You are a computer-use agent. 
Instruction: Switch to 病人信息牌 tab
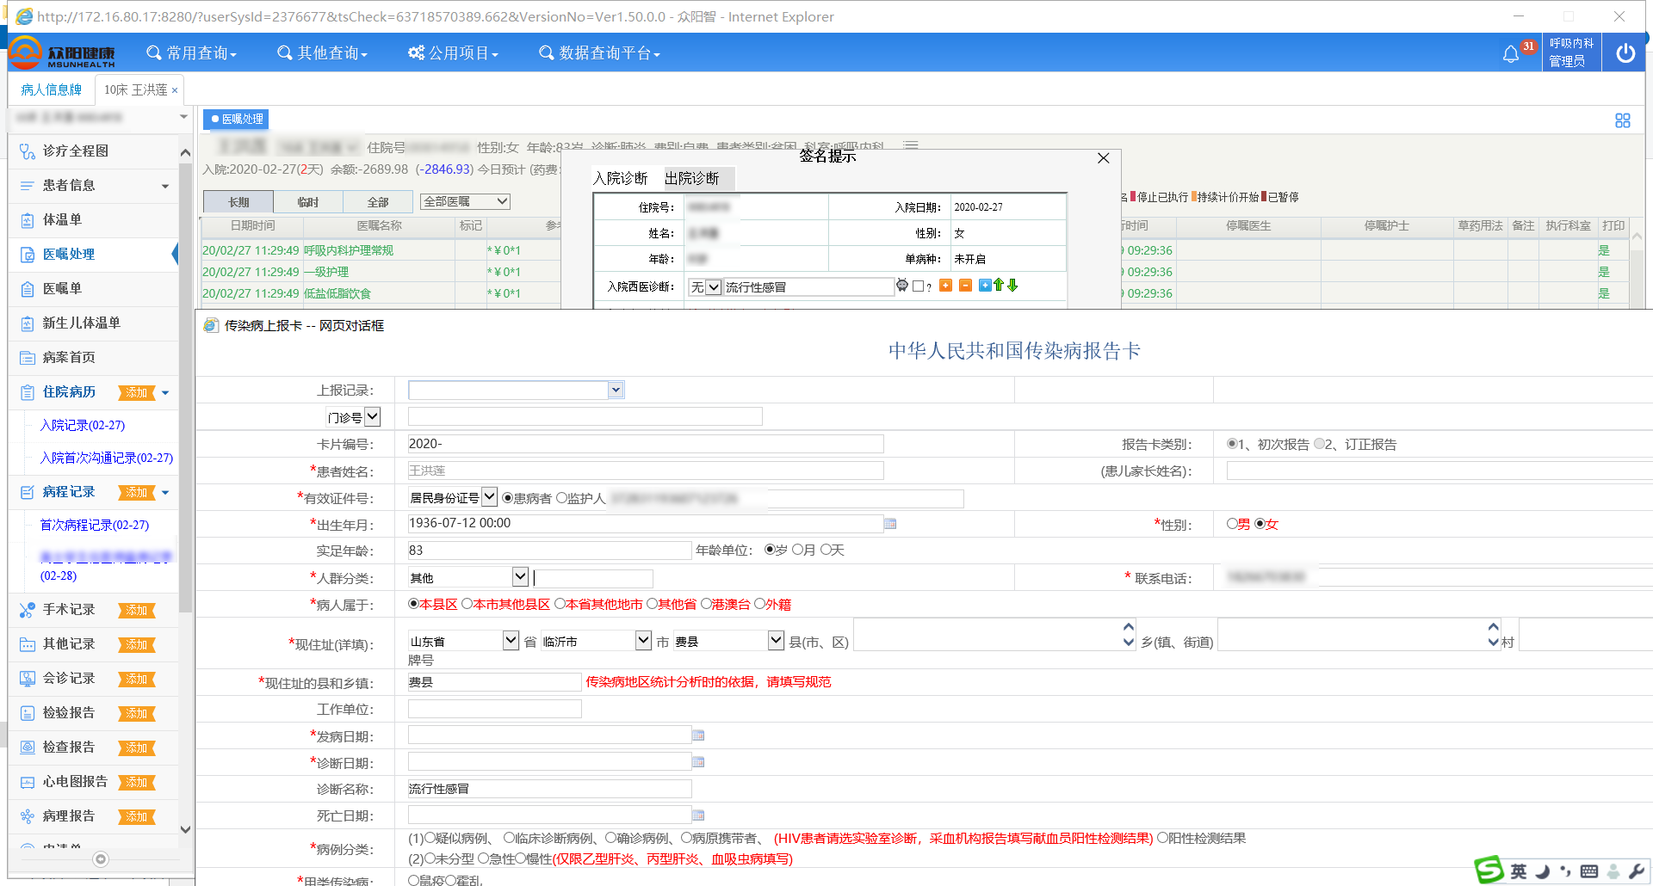pyautogui.click(x=52, y=89)
